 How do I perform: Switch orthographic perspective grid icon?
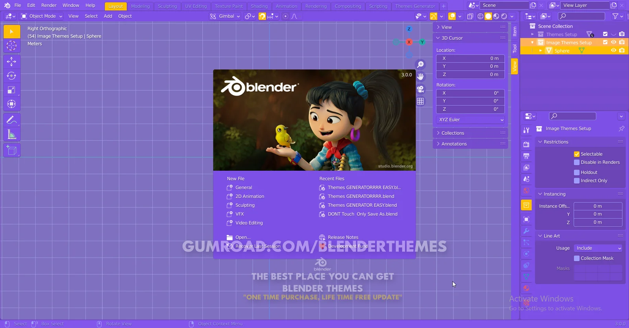[x=421, y=101]
